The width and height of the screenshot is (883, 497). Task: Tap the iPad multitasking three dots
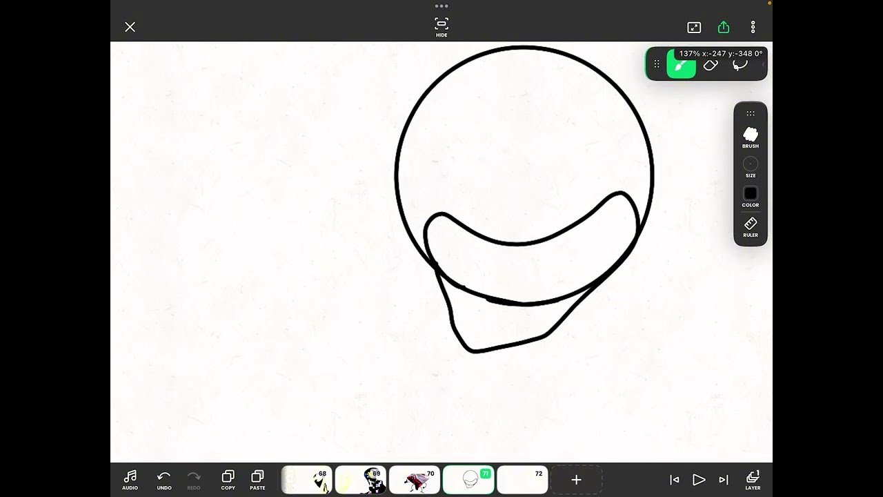click(441, 6)
